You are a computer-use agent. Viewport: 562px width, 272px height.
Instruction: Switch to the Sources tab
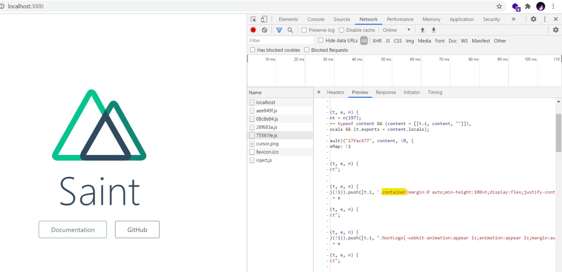[342, 19]
